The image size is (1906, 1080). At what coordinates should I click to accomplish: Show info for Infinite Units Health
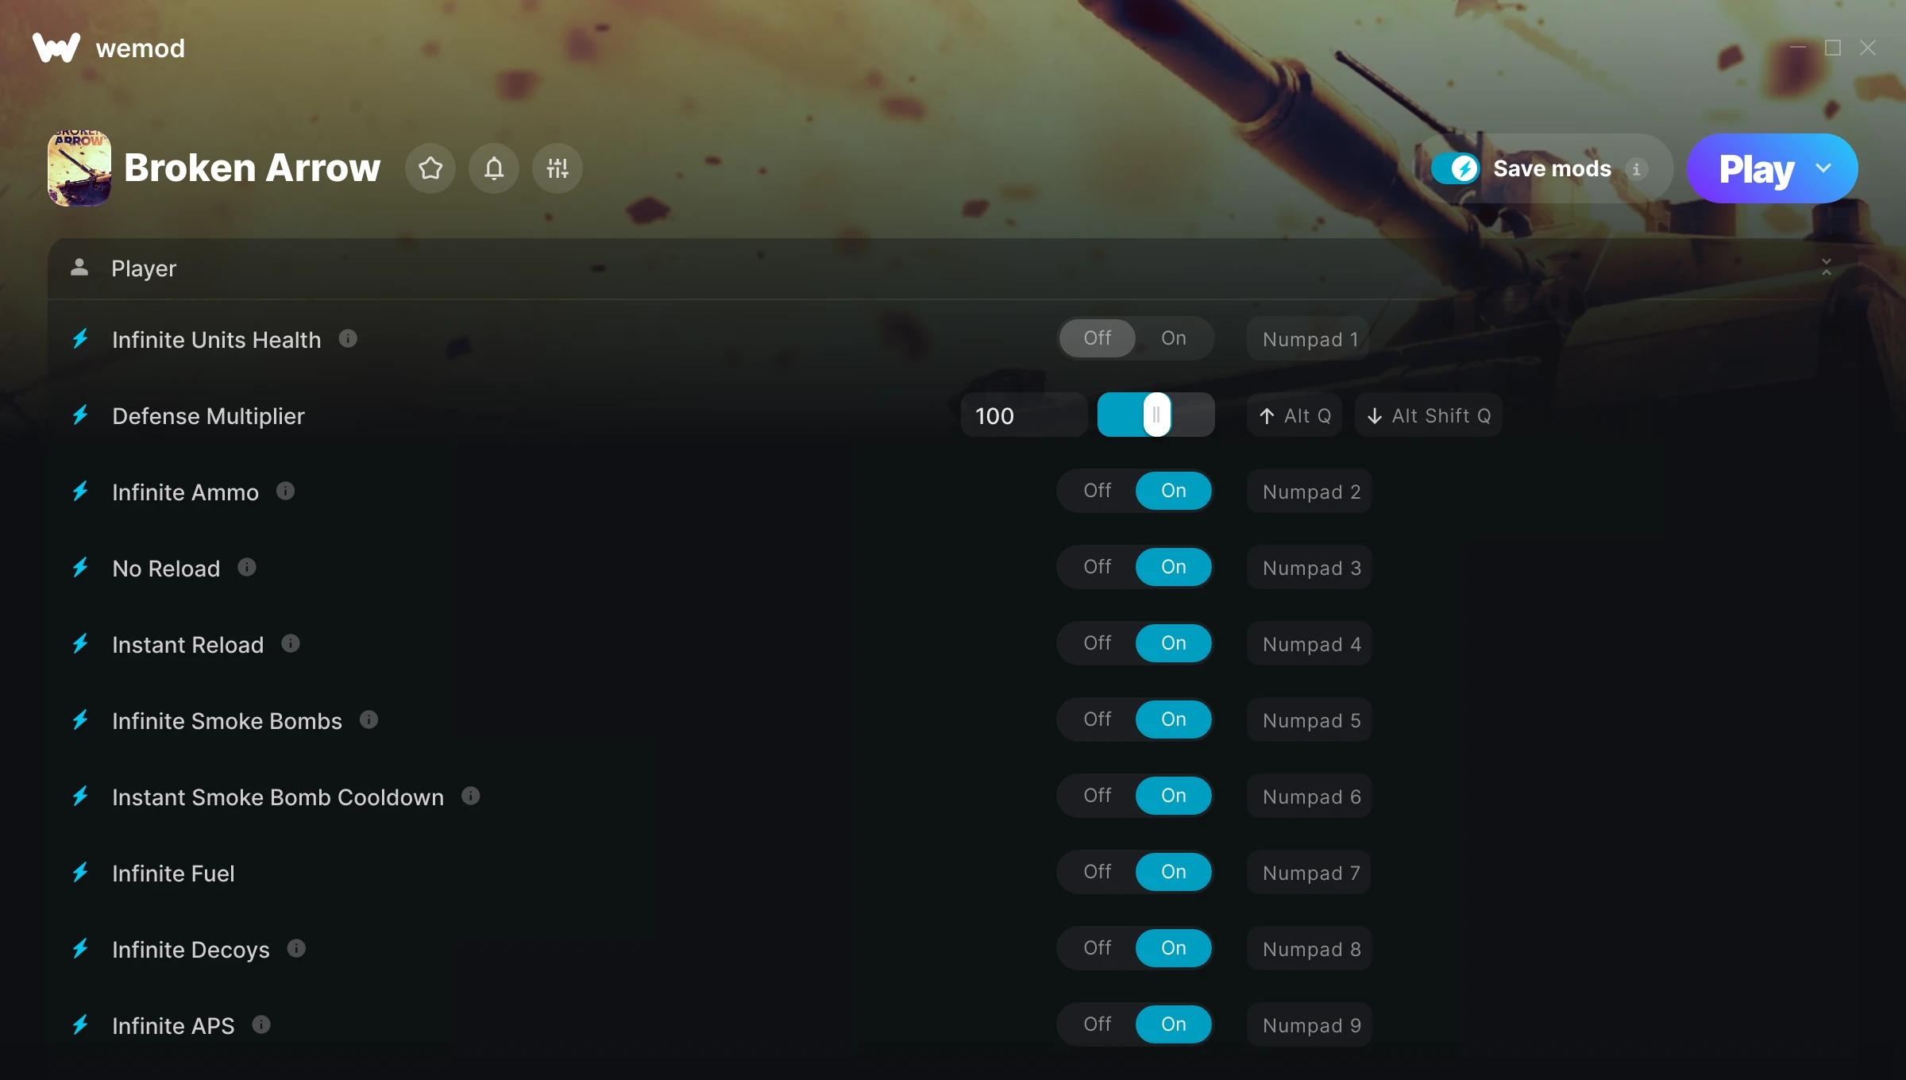348,339
